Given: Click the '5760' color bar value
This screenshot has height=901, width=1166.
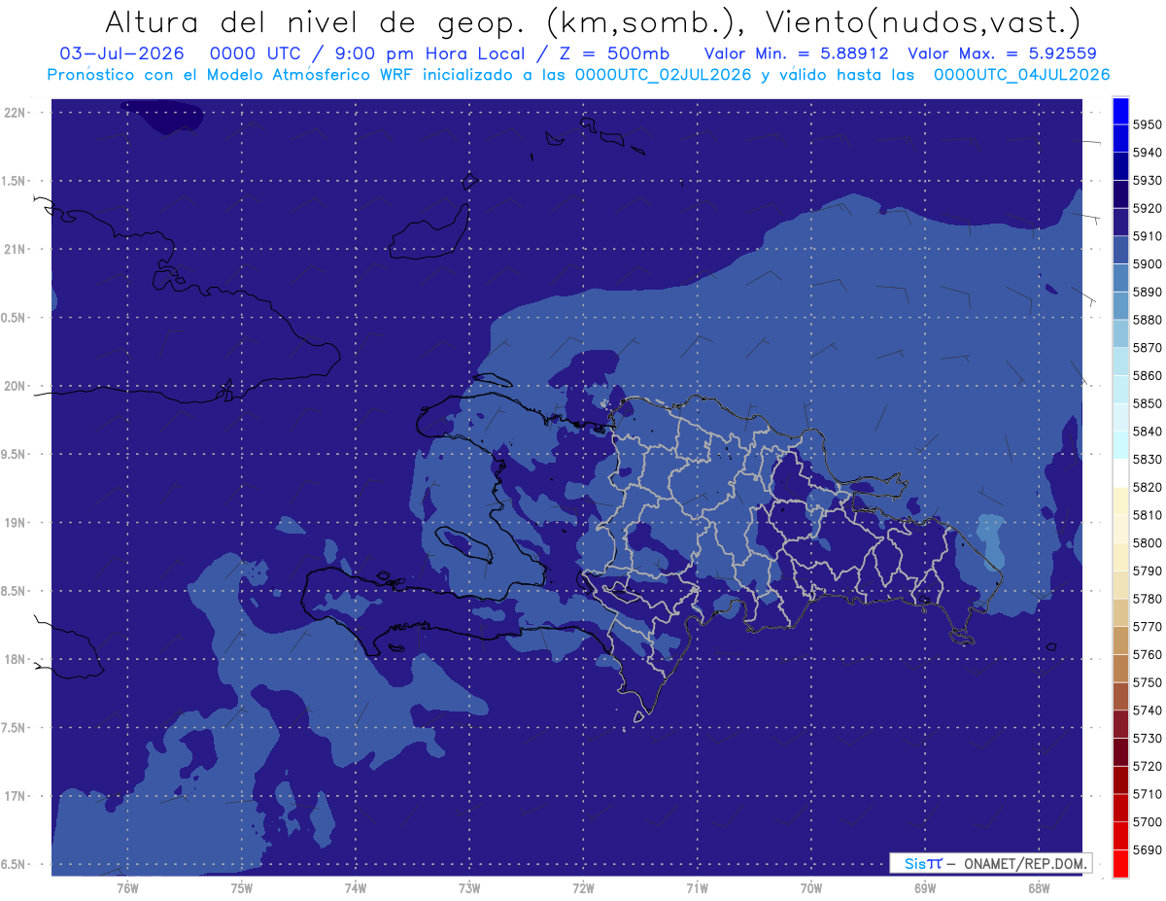Looking at the screenshot, I should 1147,655.
